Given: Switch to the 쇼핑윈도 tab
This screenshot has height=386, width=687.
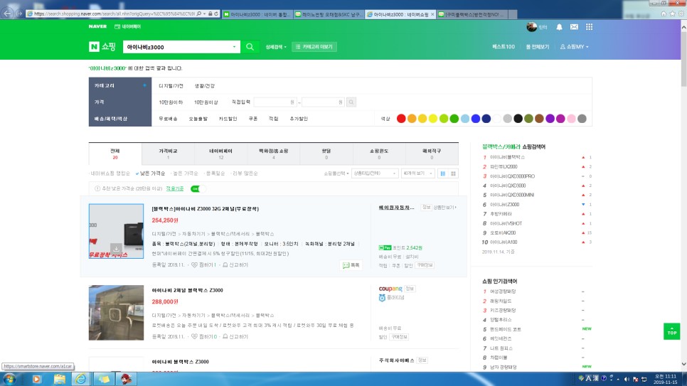Looking at the screenshot, I should click(379, 154).
